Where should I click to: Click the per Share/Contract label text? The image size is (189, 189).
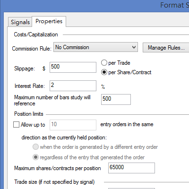click(130, 72)
